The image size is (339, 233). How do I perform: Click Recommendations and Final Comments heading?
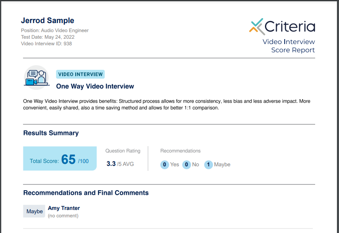pyautogui.click(x=86, y=193)
